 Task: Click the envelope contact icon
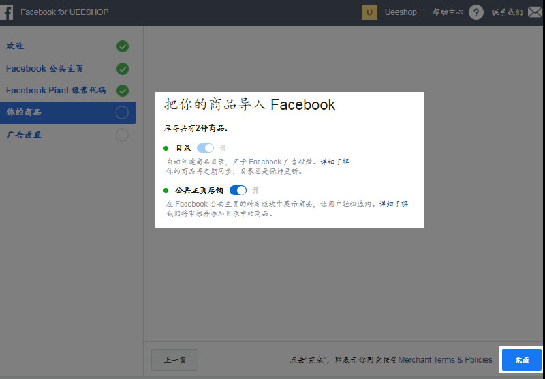[535, 12]
